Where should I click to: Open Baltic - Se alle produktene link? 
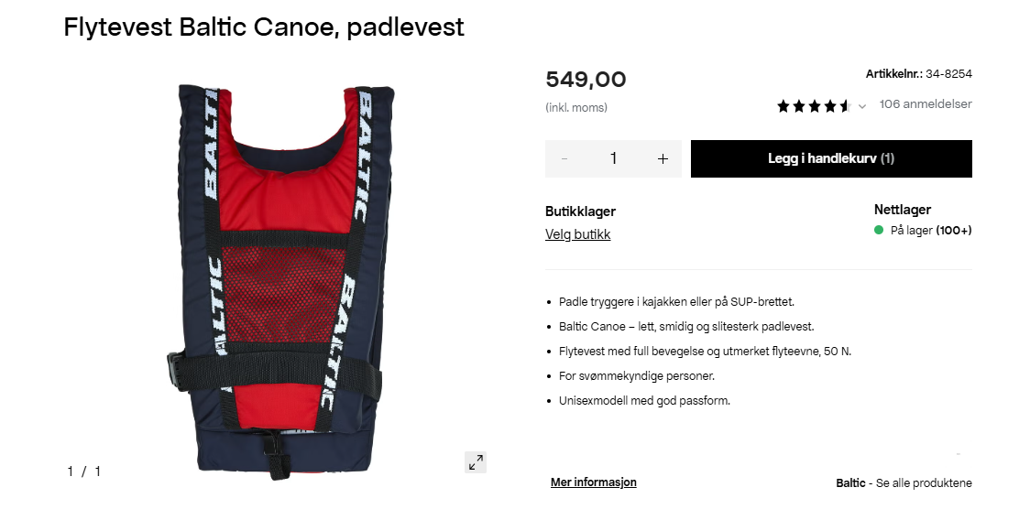pyautogui.click(x=904, y=483)
